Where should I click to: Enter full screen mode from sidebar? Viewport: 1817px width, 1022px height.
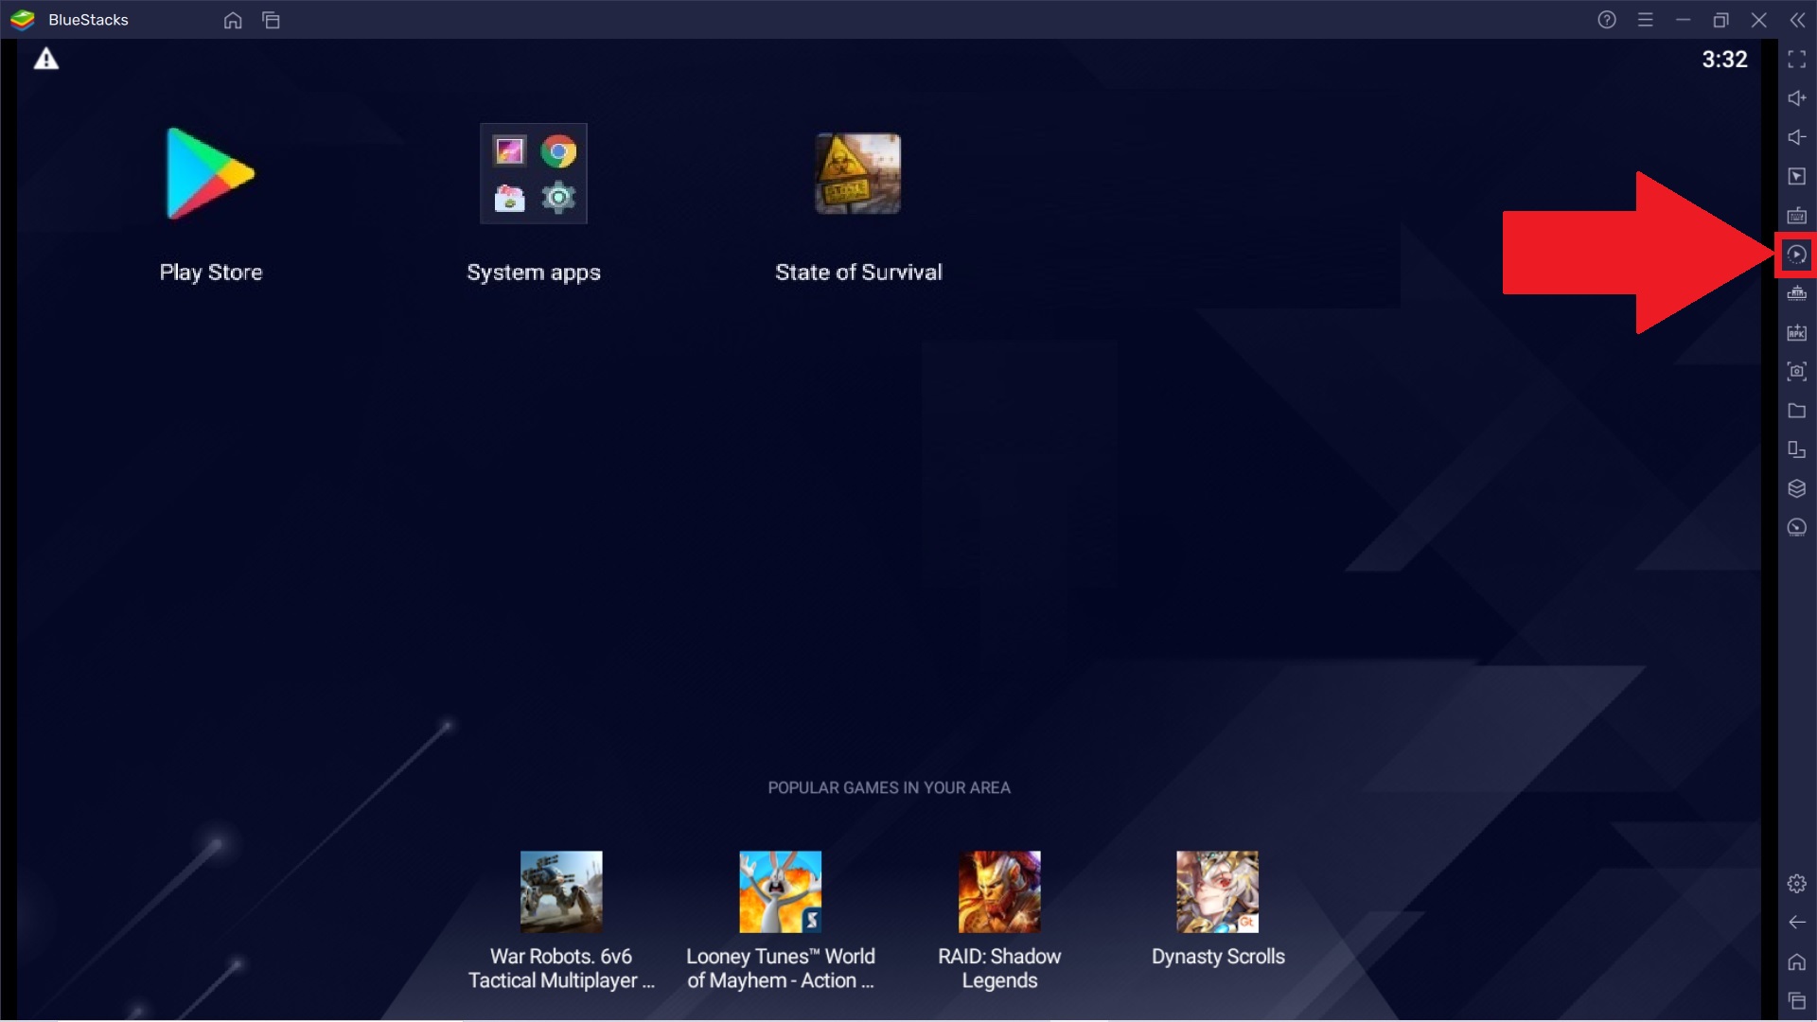click(x=1797, y=60)
